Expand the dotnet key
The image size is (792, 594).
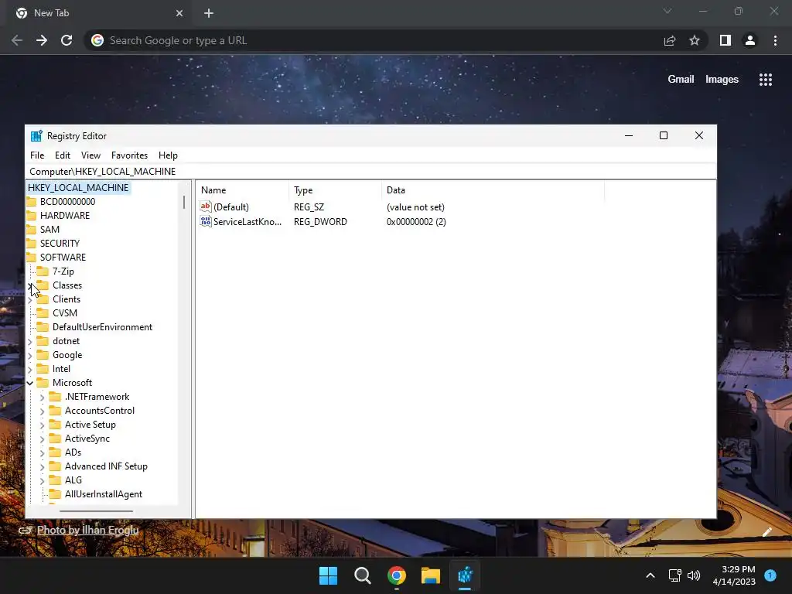click(30, 342)
